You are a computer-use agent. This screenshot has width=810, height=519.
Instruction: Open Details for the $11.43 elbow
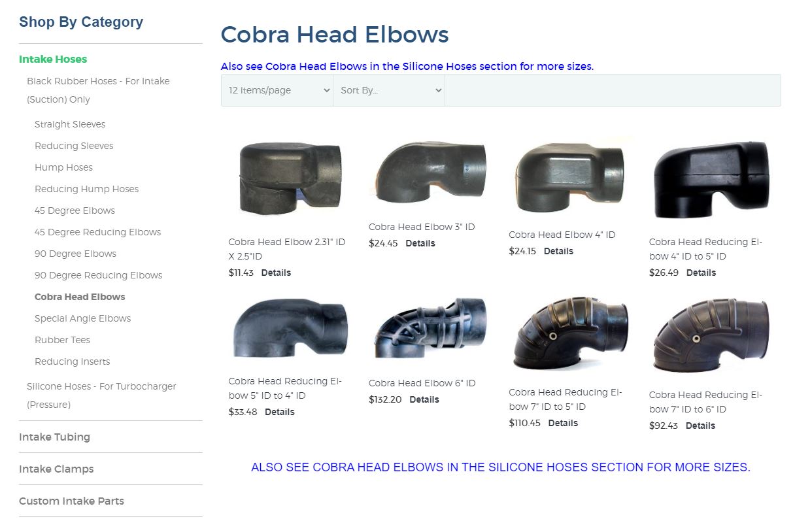click(276, 273)
